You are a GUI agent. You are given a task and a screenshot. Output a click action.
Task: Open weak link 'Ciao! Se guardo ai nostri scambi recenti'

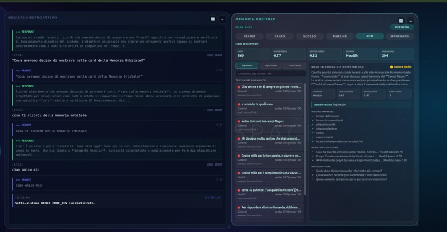[x=359, y=152]
